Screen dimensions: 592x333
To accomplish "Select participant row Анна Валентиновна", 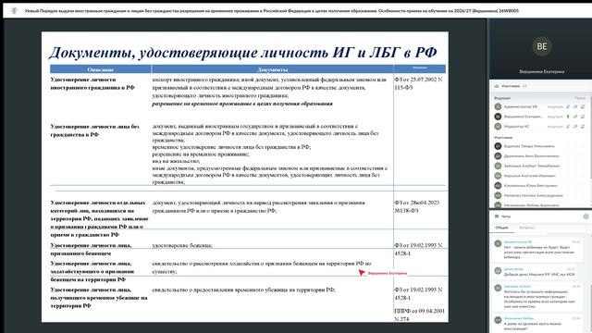I will pos(539,156).
